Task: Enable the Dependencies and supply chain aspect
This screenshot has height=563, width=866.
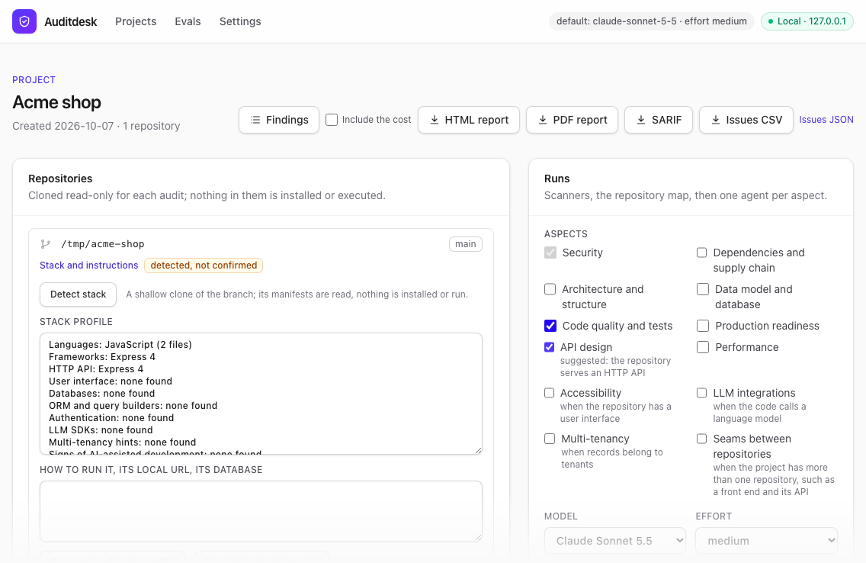Action: point(701,253)
